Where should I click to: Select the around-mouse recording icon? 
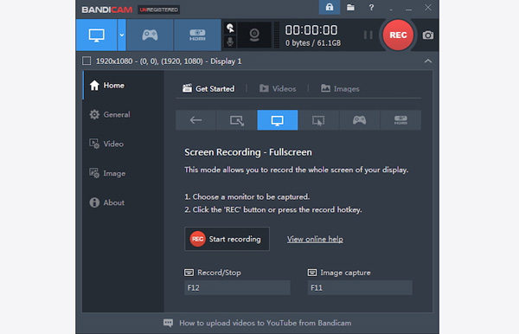click(x=318, y=120)
